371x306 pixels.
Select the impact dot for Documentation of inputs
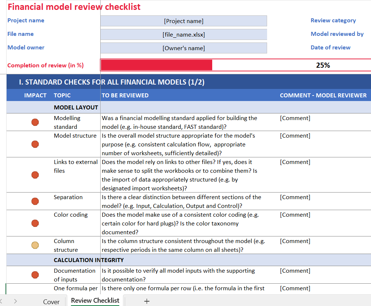35,275
